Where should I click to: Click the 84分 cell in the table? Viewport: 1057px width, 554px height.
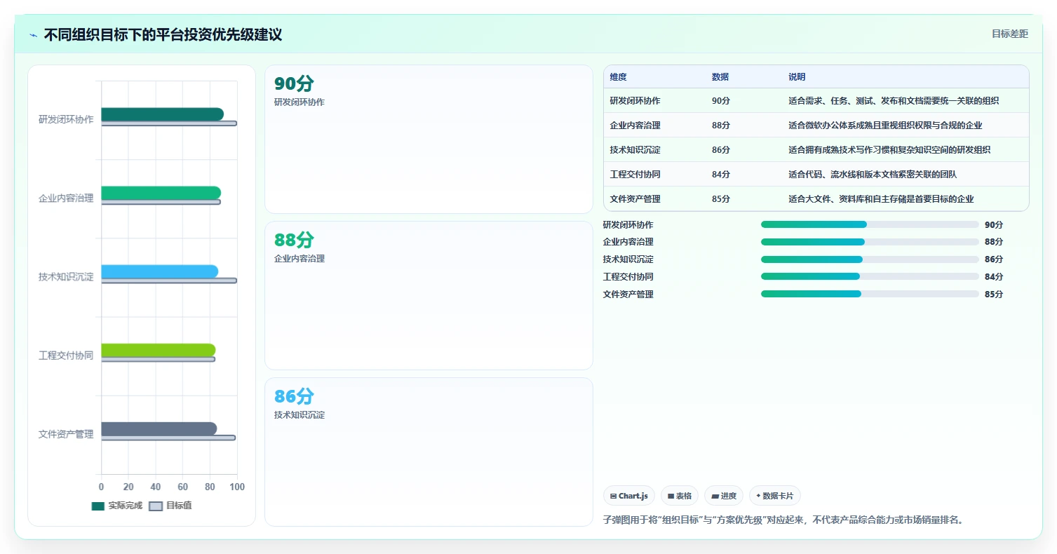pos(721,175)
